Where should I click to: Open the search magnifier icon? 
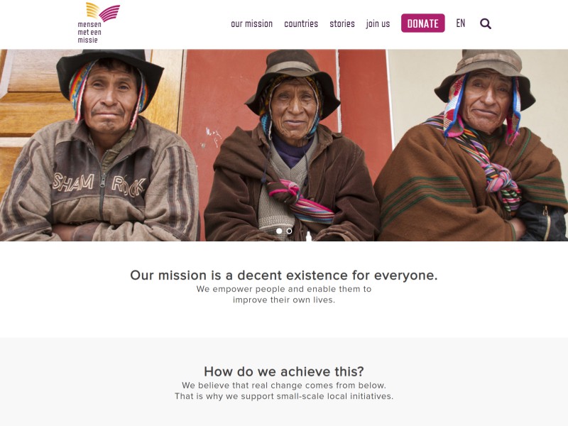[x=486, y=24]
